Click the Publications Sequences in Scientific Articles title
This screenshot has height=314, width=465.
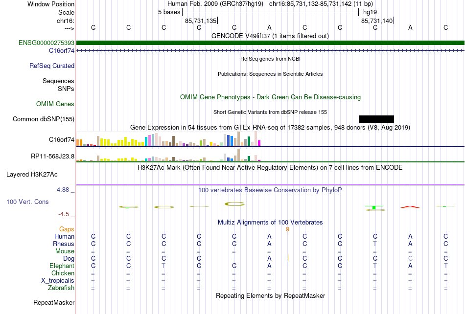pos(270,74)
